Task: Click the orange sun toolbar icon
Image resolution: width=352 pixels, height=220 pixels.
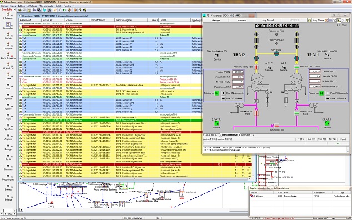Action: tap(70, 10)
